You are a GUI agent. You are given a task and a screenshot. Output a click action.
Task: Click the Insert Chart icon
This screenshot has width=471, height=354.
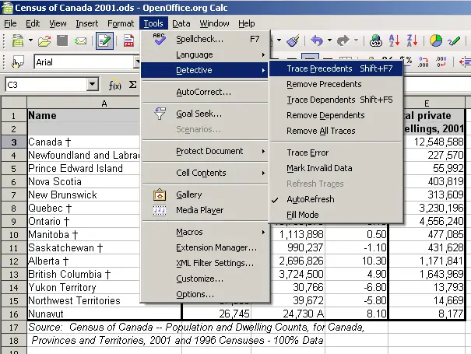click(x=436, y=40)
